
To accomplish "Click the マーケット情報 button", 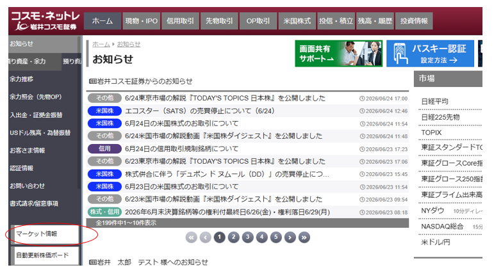I will (x=44, y=234).
